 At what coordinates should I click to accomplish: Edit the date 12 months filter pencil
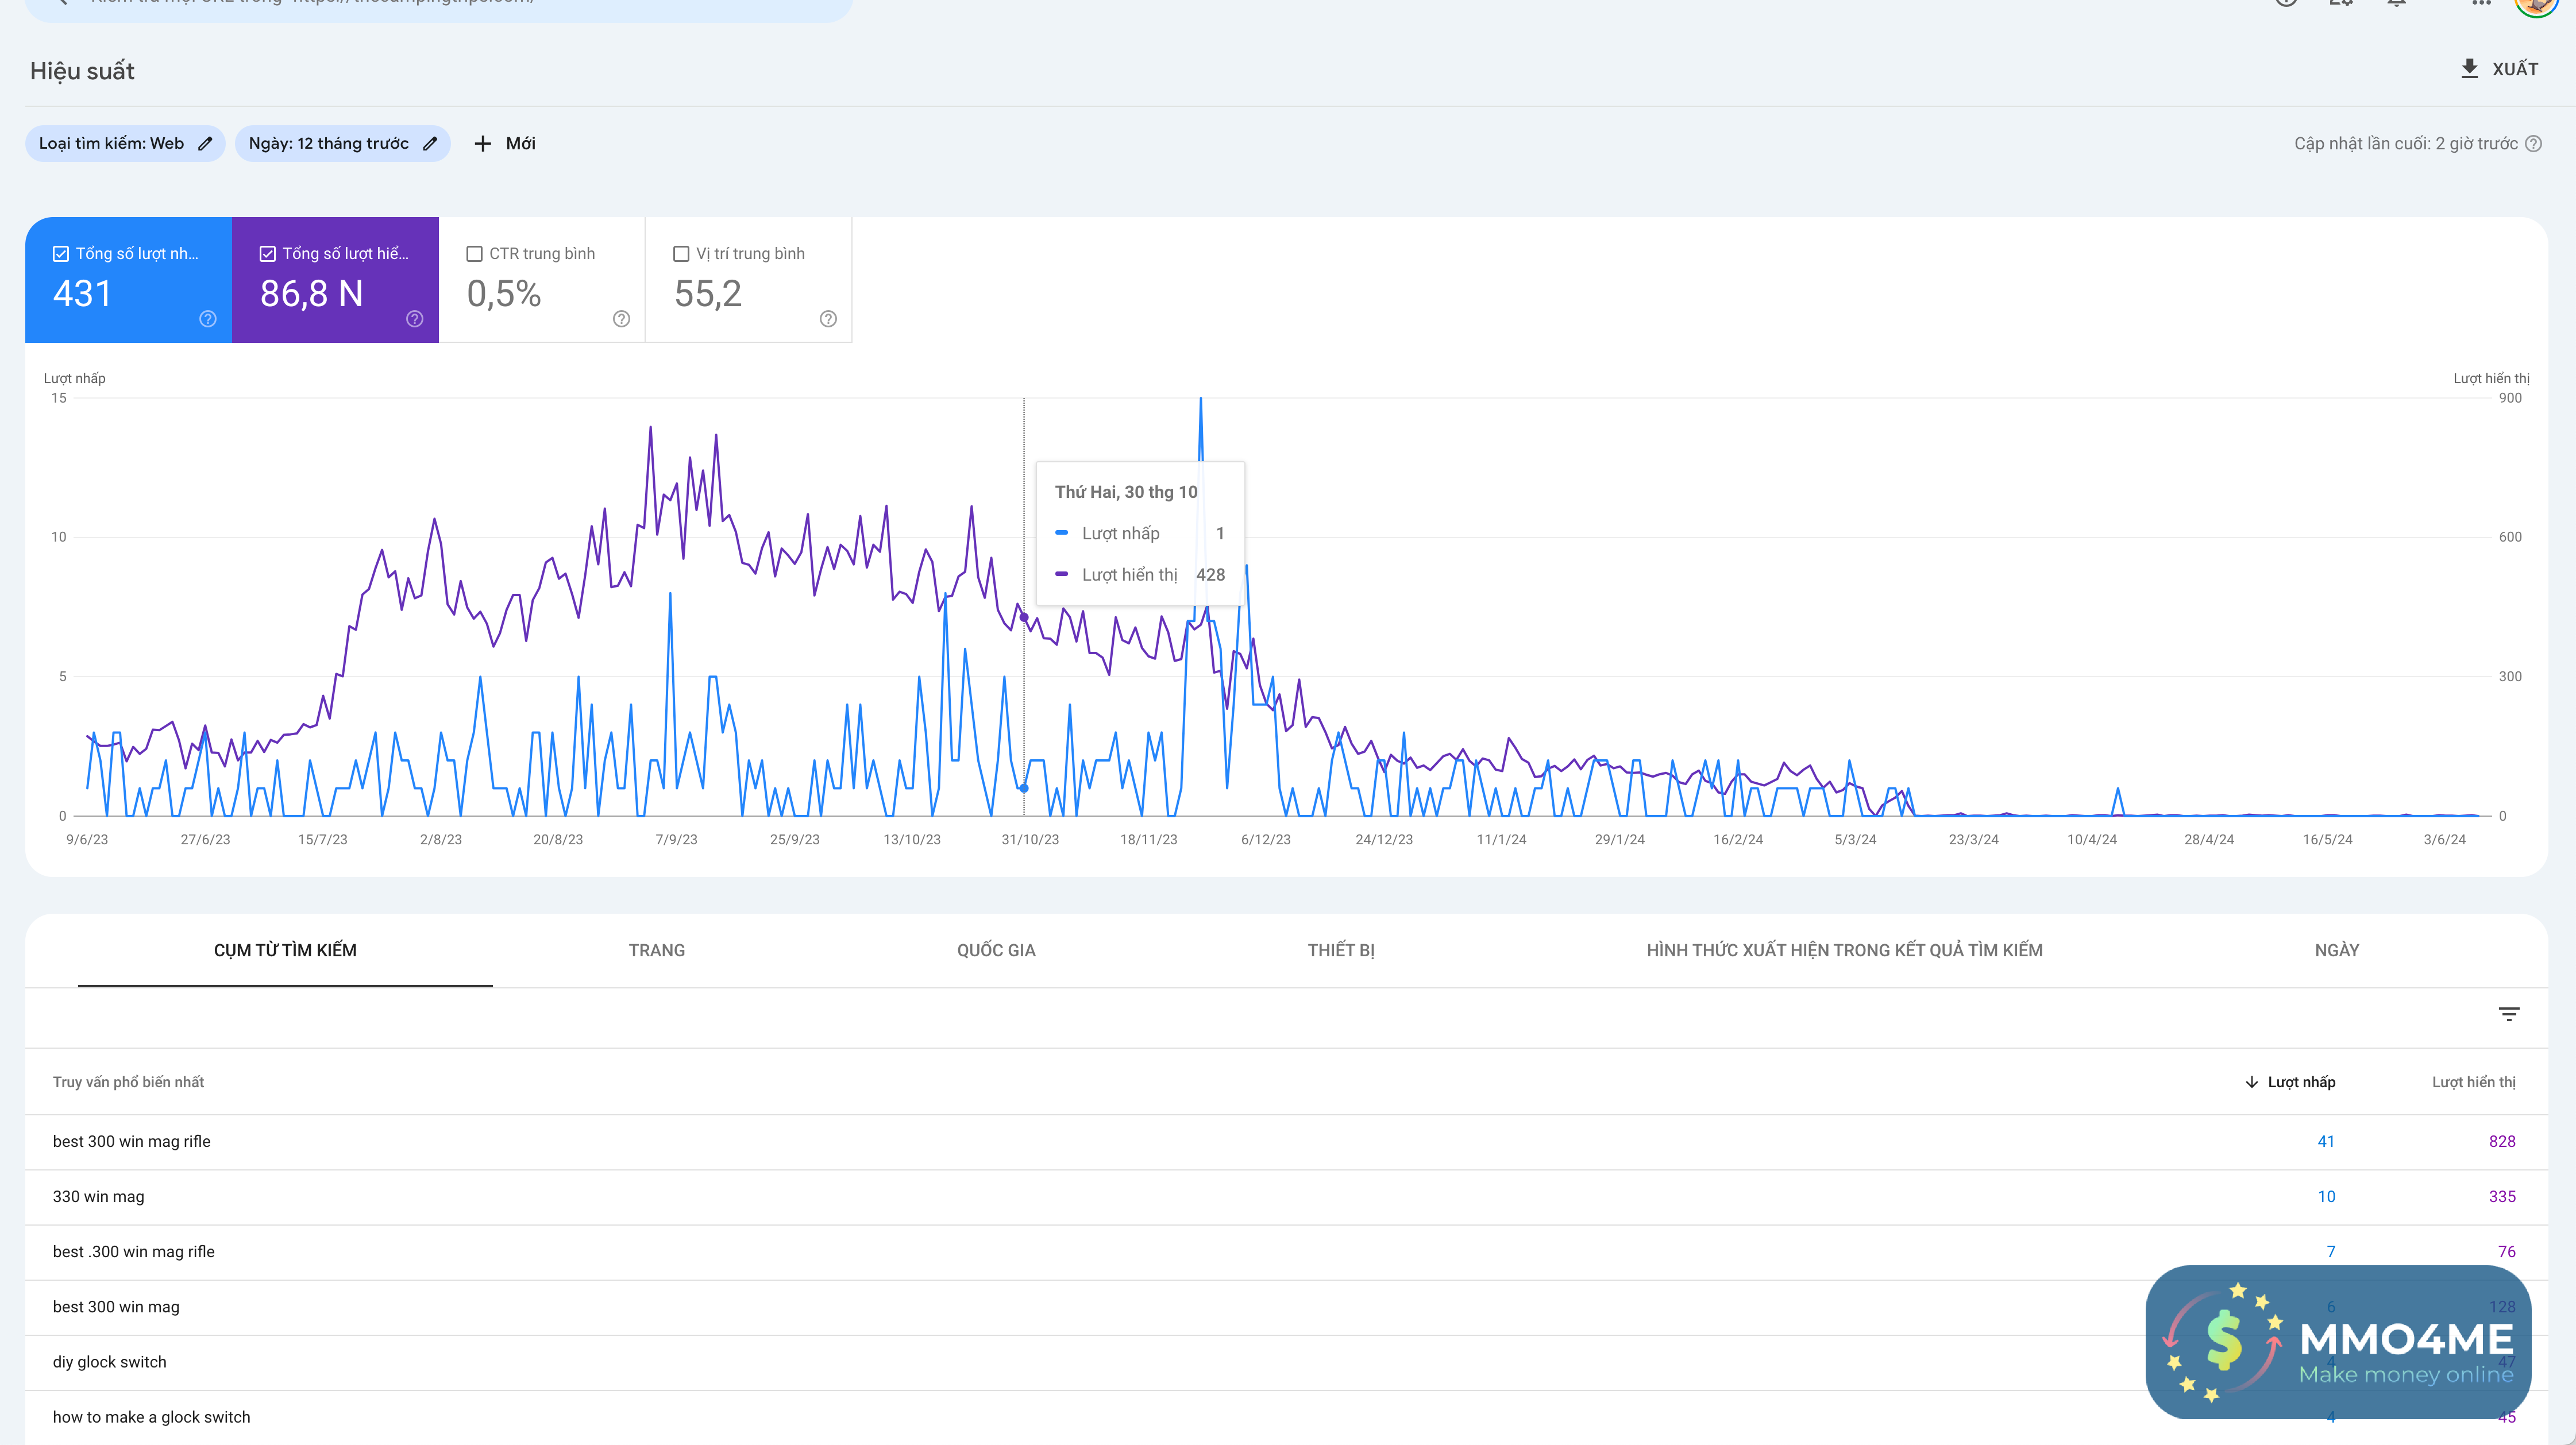tap(430, 144)
